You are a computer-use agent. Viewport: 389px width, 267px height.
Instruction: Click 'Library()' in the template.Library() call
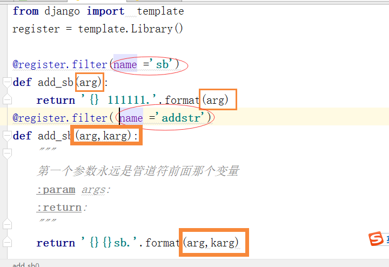[157, 29]
